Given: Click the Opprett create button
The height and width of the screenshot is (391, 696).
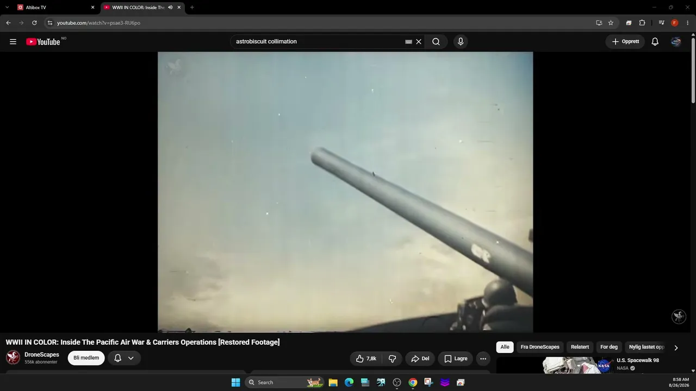Looking at the screenshot, I should click(625, 42).
